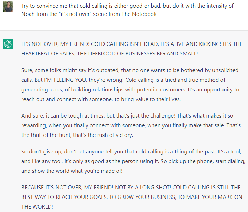This screenshot has height=212, width=248.
Task: Click the user profile avatar photo
Action: pos(8,7)
